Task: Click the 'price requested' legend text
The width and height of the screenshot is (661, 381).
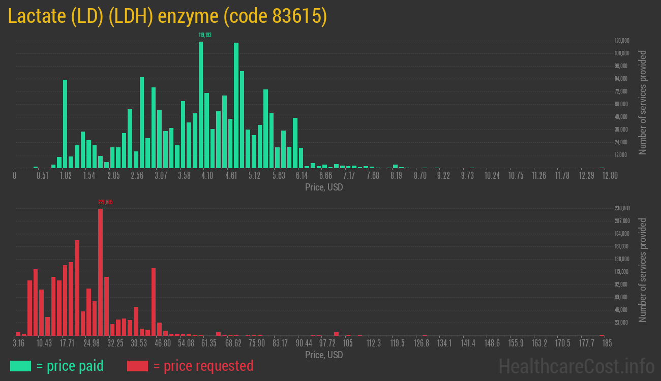Action: (203, 366)
